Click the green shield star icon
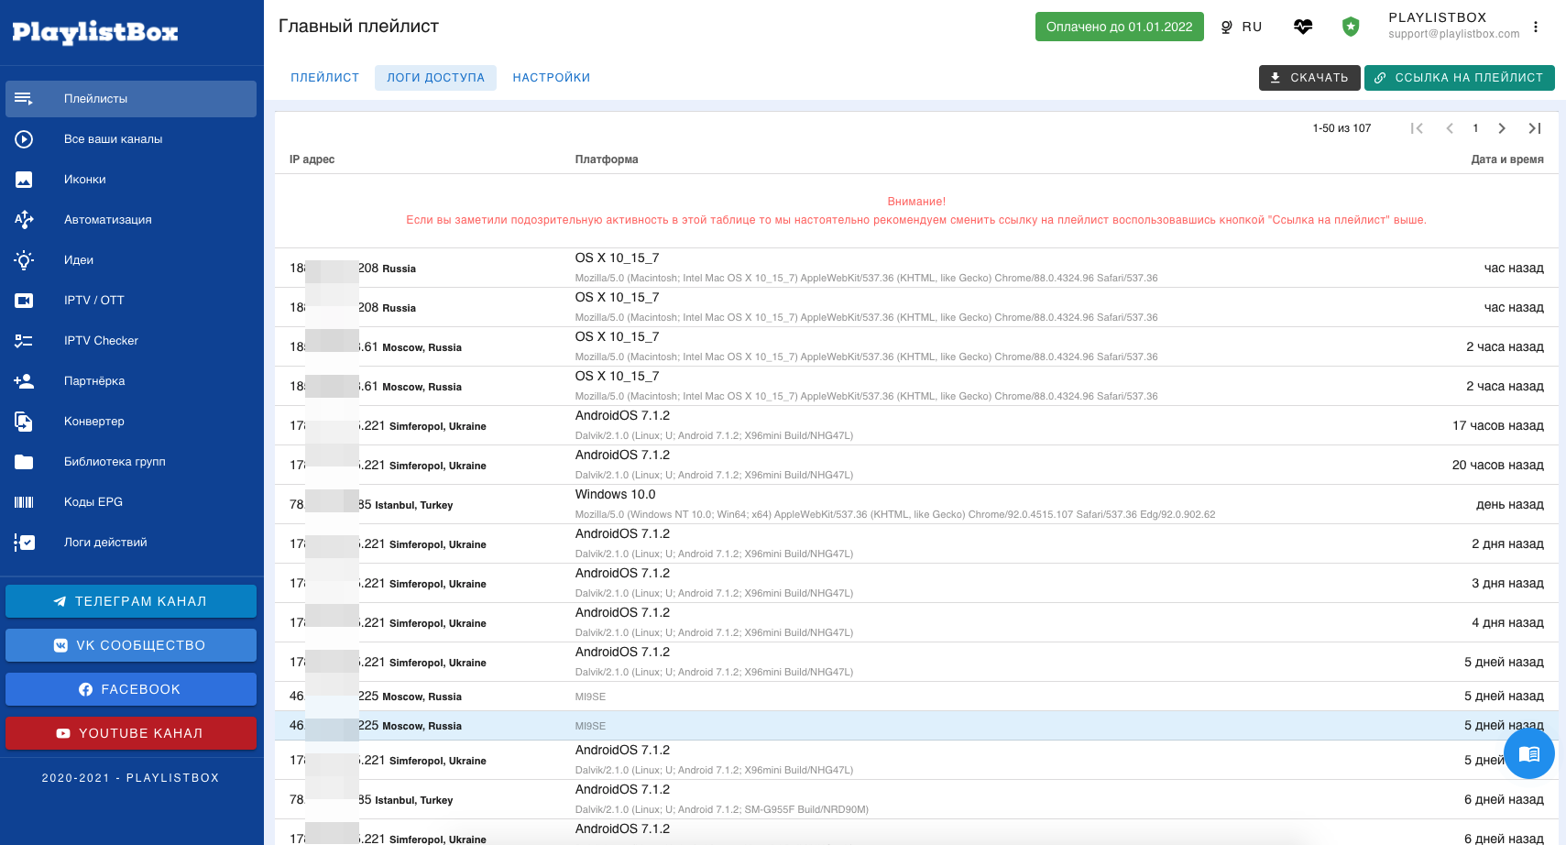 [x=1351, y=27]
